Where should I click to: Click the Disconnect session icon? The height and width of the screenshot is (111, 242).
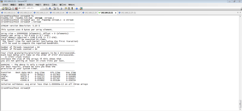pos(16,8)
